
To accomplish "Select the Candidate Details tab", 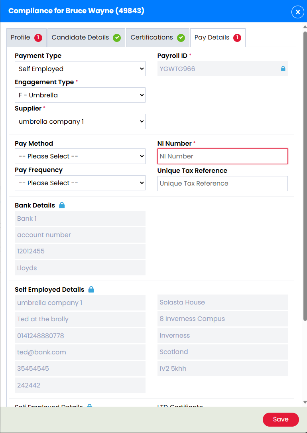I will pyautogui.click(x=80, y=37).
